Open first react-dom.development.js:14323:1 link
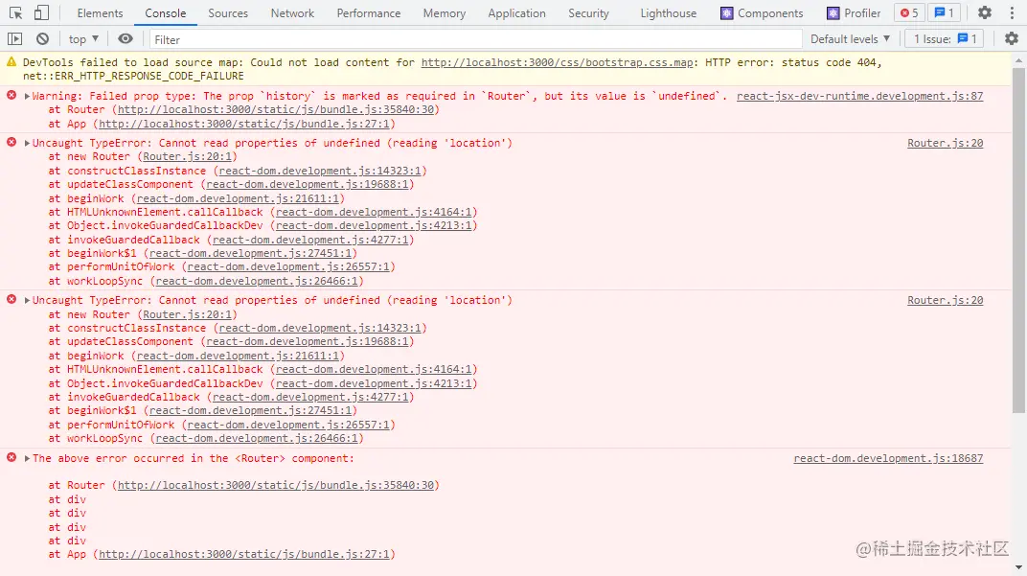The height and width of the screenshot is (576, 1027). click(x=320, y=171)
